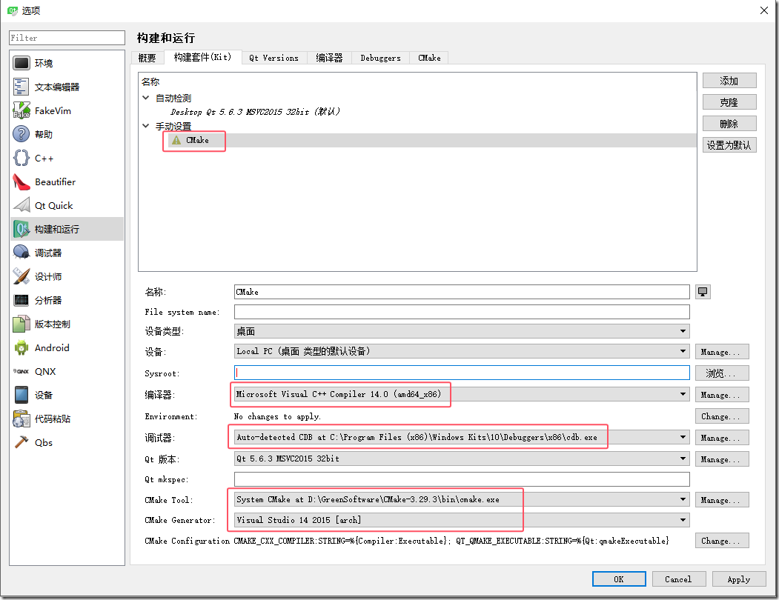Image resolution: width=779 pixels, height=600 pixels.
Task: Switch to the 构建套件(Kit) tab
Action: coord(202,57)
